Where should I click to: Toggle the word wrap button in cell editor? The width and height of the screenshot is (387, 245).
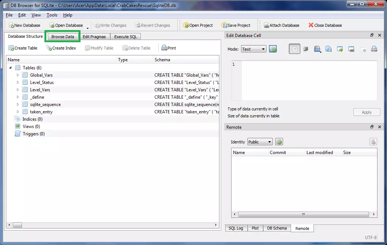coord(294,49)
